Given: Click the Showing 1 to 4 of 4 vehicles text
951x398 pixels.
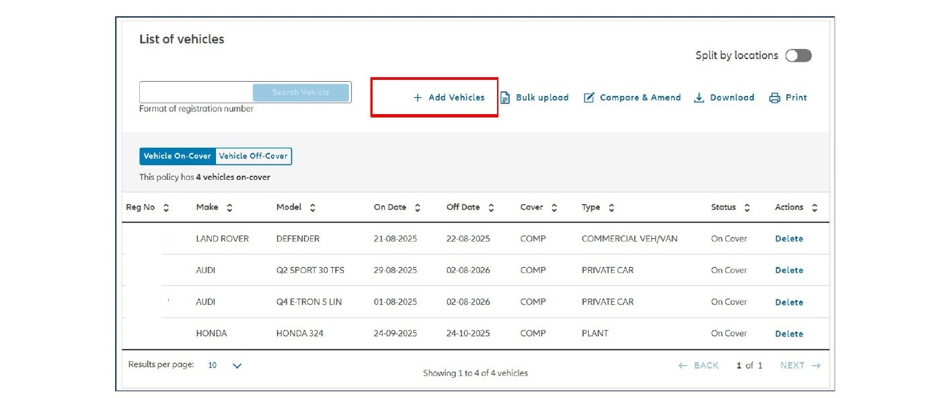Looking at the screenshot, I should [475, 373].
